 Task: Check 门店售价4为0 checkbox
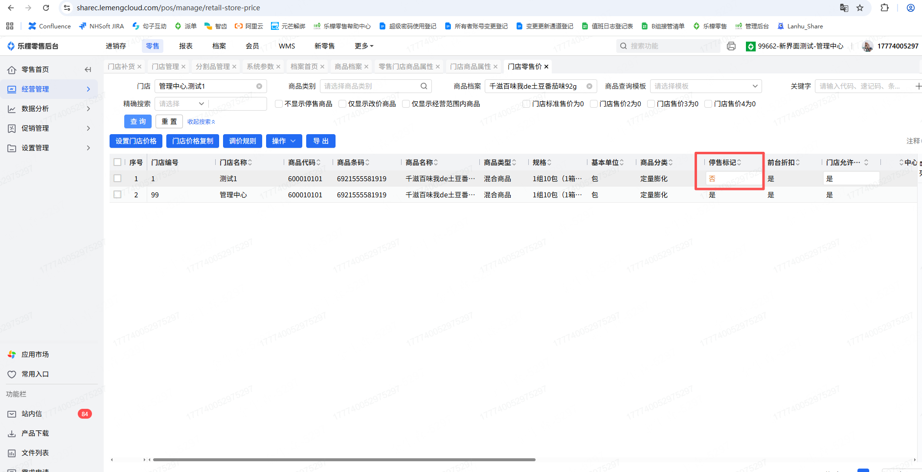708,104
